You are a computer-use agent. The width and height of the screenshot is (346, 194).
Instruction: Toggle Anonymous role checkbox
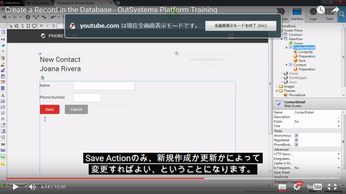coord(296,135)
